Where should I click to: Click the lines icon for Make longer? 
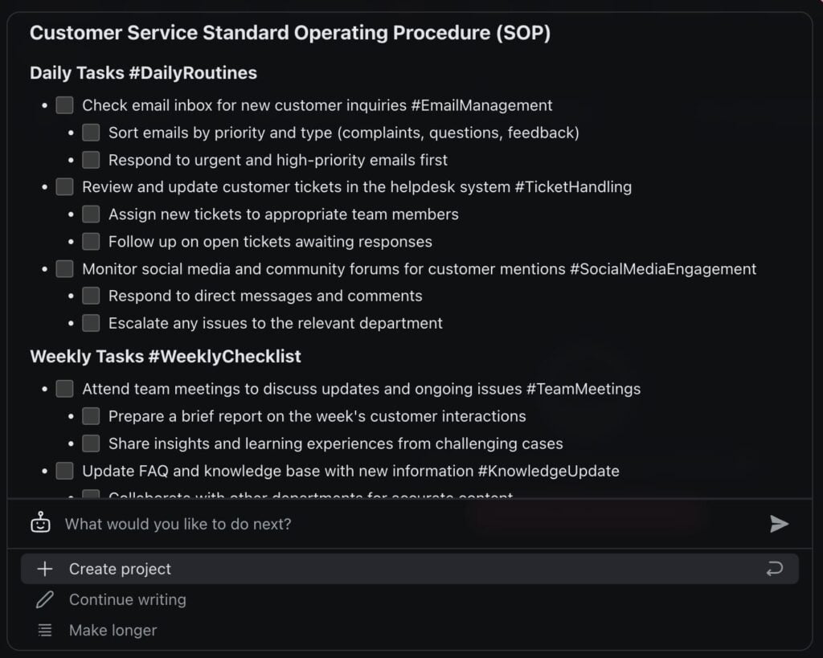click(x=45, y=631)
